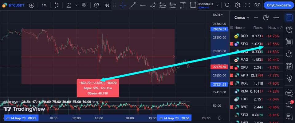This screenshot has height=123, width=295.
Task: Open the candlestick chart type selector
Action: pyautogui.click(x=56, y=5)
